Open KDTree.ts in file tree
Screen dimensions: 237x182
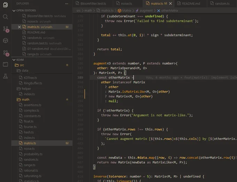pyautogui.click(x=42, y=78)
